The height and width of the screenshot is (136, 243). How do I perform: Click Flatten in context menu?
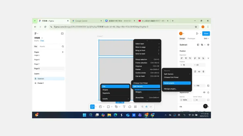click(147, 69)
